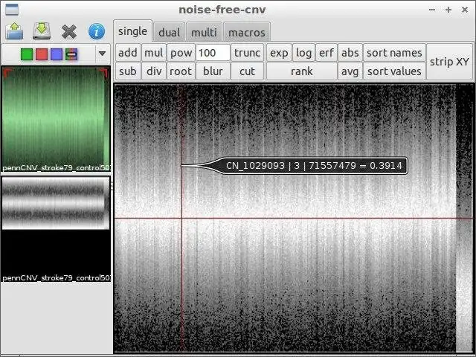Viewport: 476px width, 357px height.
Task: Click the rank button
Action: pyautogui.click(x=301, y=71)
